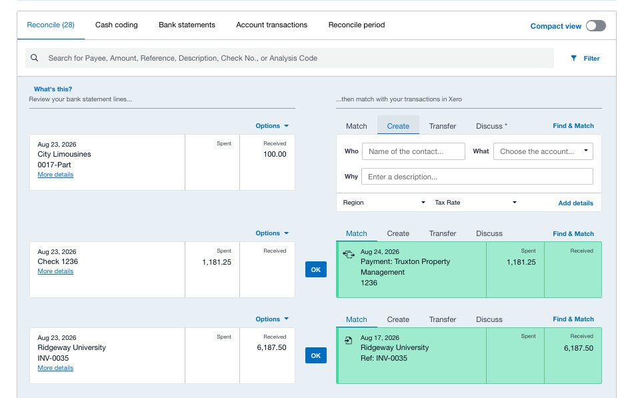Open More details for Ridgeway University

pyautogui.click(x=55, y=367)
